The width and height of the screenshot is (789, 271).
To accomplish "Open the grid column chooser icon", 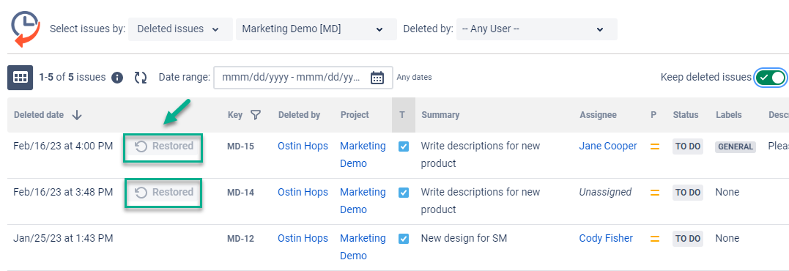I will coord(20,78).
